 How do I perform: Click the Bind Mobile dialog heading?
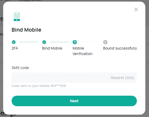26,30
